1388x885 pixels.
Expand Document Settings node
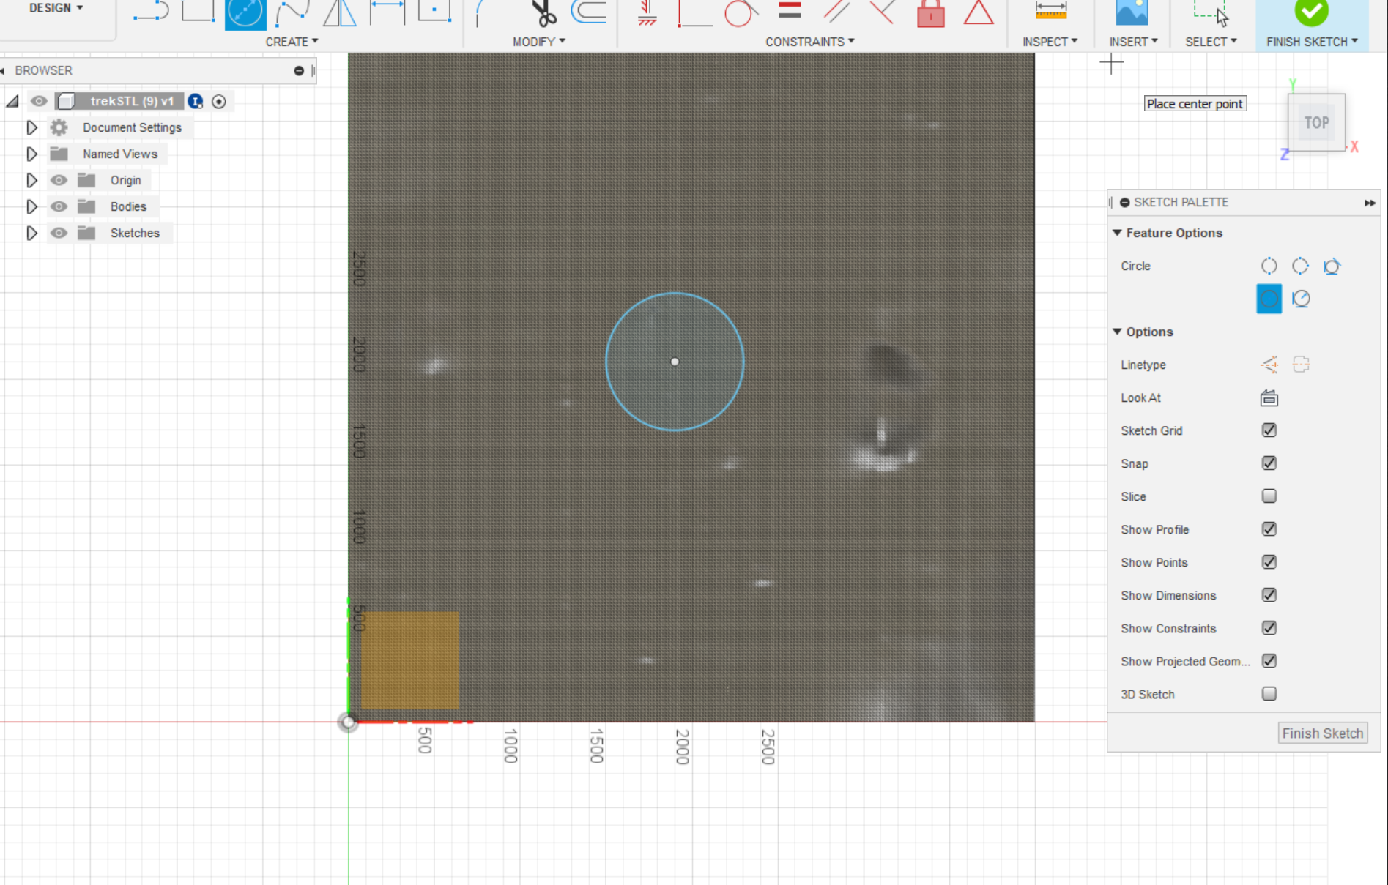click(x=31, y=127)
